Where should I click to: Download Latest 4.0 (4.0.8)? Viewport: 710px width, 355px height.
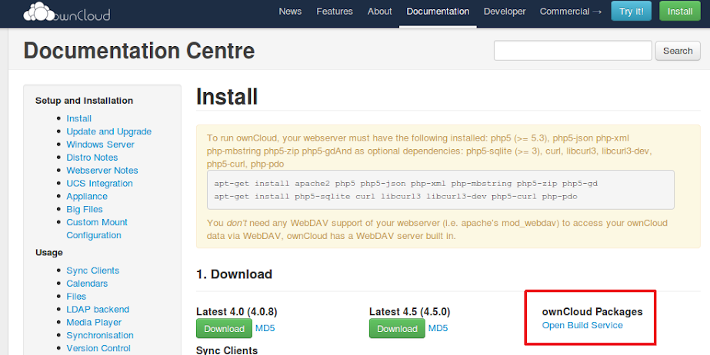pyautogui.click(x=224, y=328)
